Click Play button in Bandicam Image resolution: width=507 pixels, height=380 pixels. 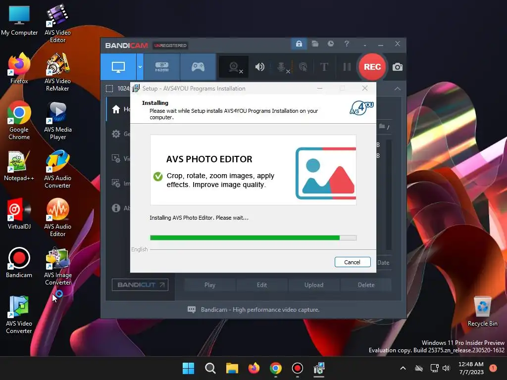click(x=210, y=285)
